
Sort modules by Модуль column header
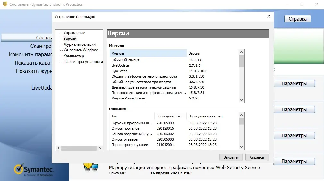[148, 53]
